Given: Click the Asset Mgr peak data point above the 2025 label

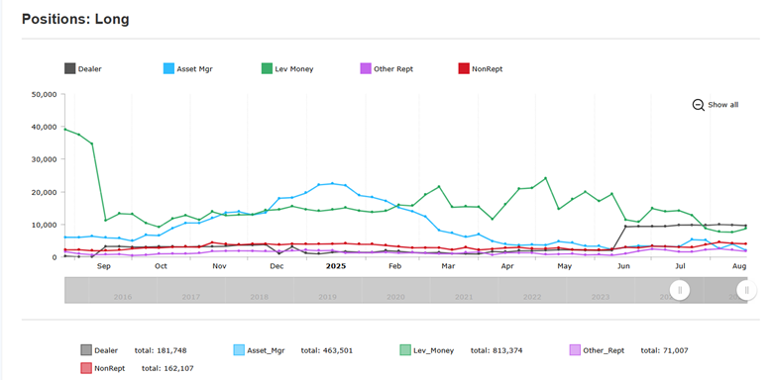Looking at the screenshot, I should (332, 183).
